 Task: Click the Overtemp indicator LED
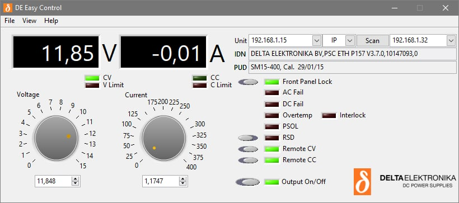point(271,115)
